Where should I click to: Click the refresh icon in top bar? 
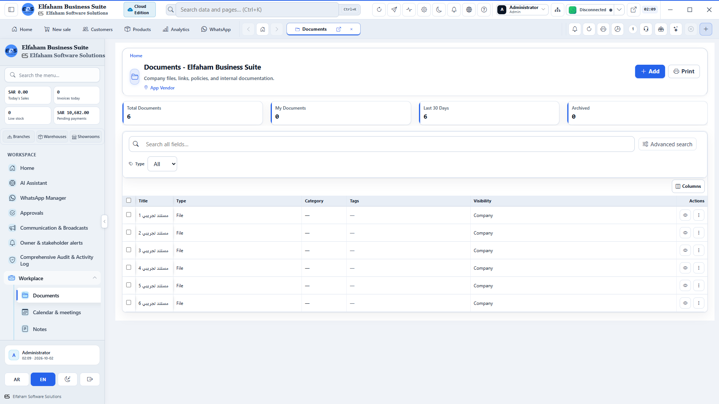(x=379, y=10)
